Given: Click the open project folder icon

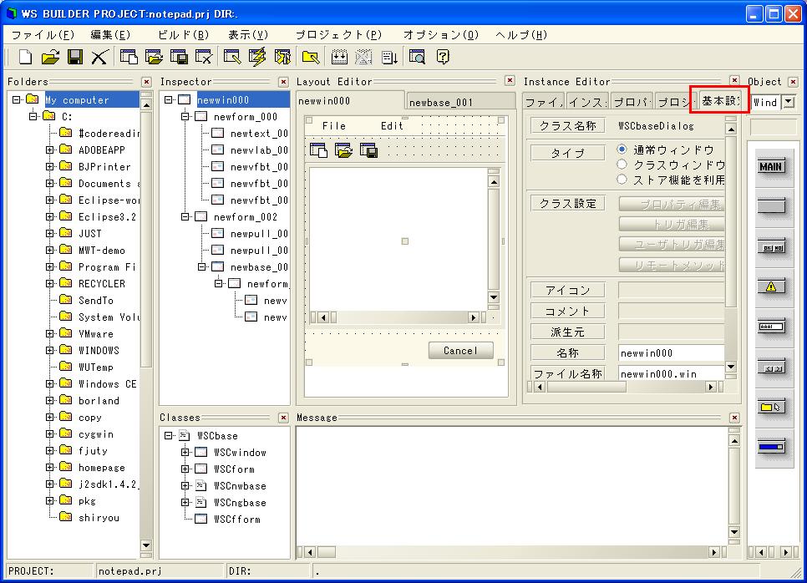Looking at the screenshot, I should 50,57.
